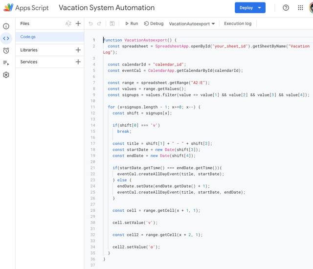313x269 pixels.
Task: Click the Undo arrow in toolbar
Action: [x=90, y=23]
